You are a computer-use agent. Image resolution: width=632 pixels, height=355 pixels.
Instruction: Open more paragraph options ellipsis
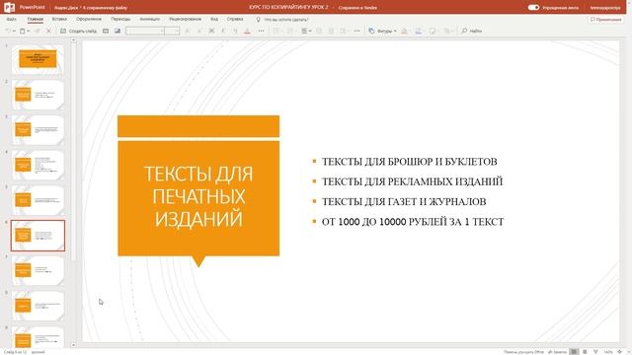point(356,31)
